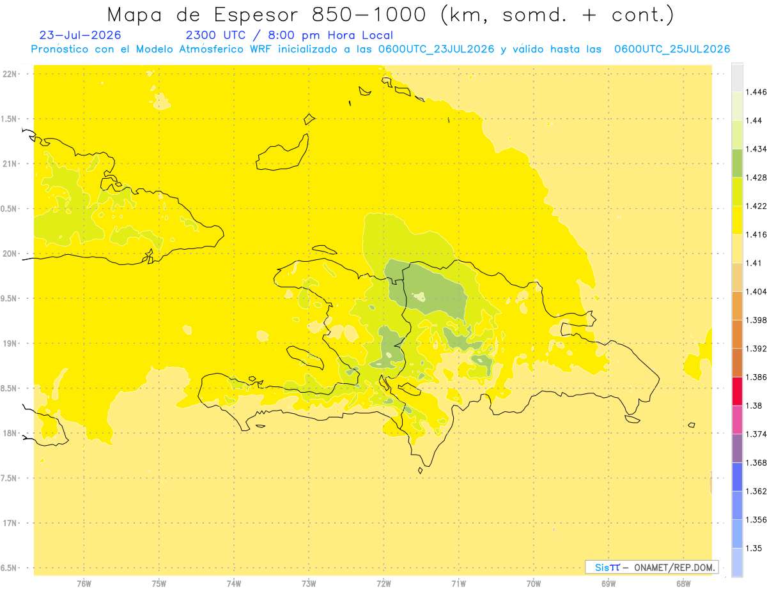Click the legend value '1.35'
767x592 pixels.
tap(754, 549)
